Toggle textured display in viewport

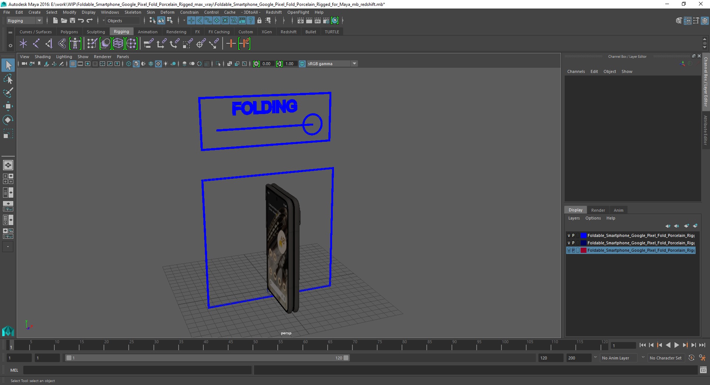click(x=158, y=64)
